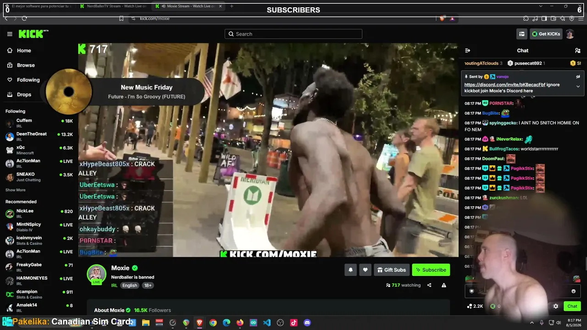Select the English language tag
Screen dimensions: 587x330
point(129,285)
